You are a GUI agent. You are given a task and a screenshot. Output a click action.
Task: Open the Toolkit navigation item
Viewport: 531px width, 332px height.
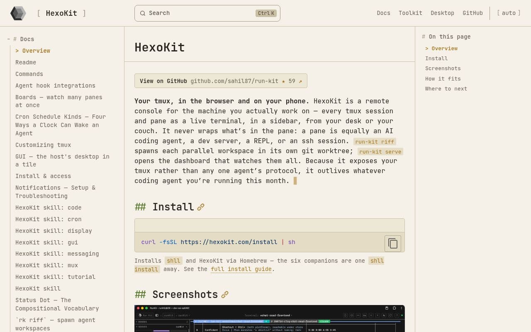pyautogui.click(x=410, y=13)
